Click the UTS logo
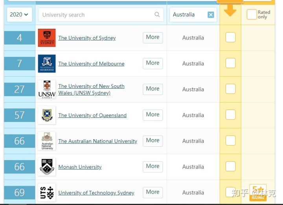Viewport: 283px width, 205px height. (x=47, y=192)
